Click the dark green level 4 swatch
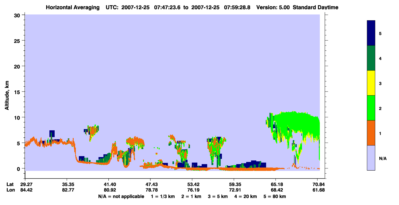 coord(371,58)
